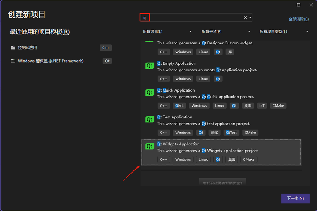Click the Qt Widgets Application icon
Image resolution: width=317 pixels, height=211 pixels.
coord(150,146)
